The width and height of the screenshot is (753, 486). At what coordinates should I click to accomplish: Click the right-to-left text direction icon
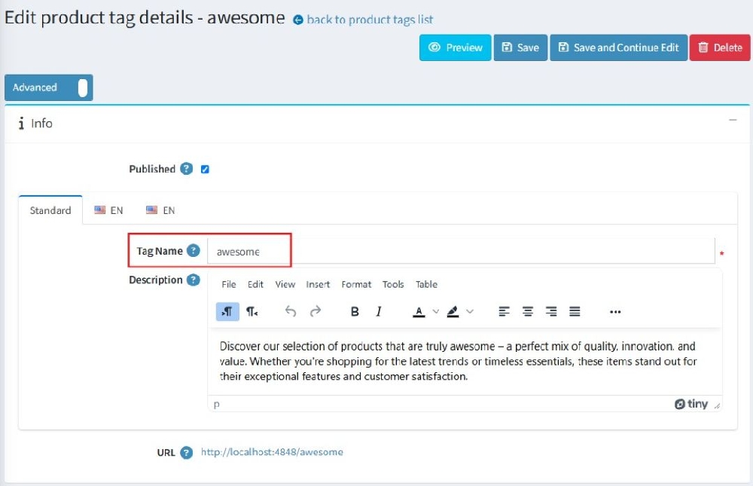pyautogui.click(x=252, y=311)
